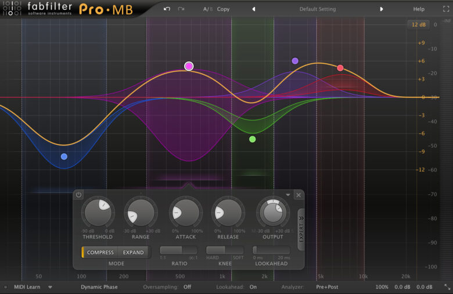Screen dimensions: 453x294
Task: Select the green band dot
Action: click(253, 139)
